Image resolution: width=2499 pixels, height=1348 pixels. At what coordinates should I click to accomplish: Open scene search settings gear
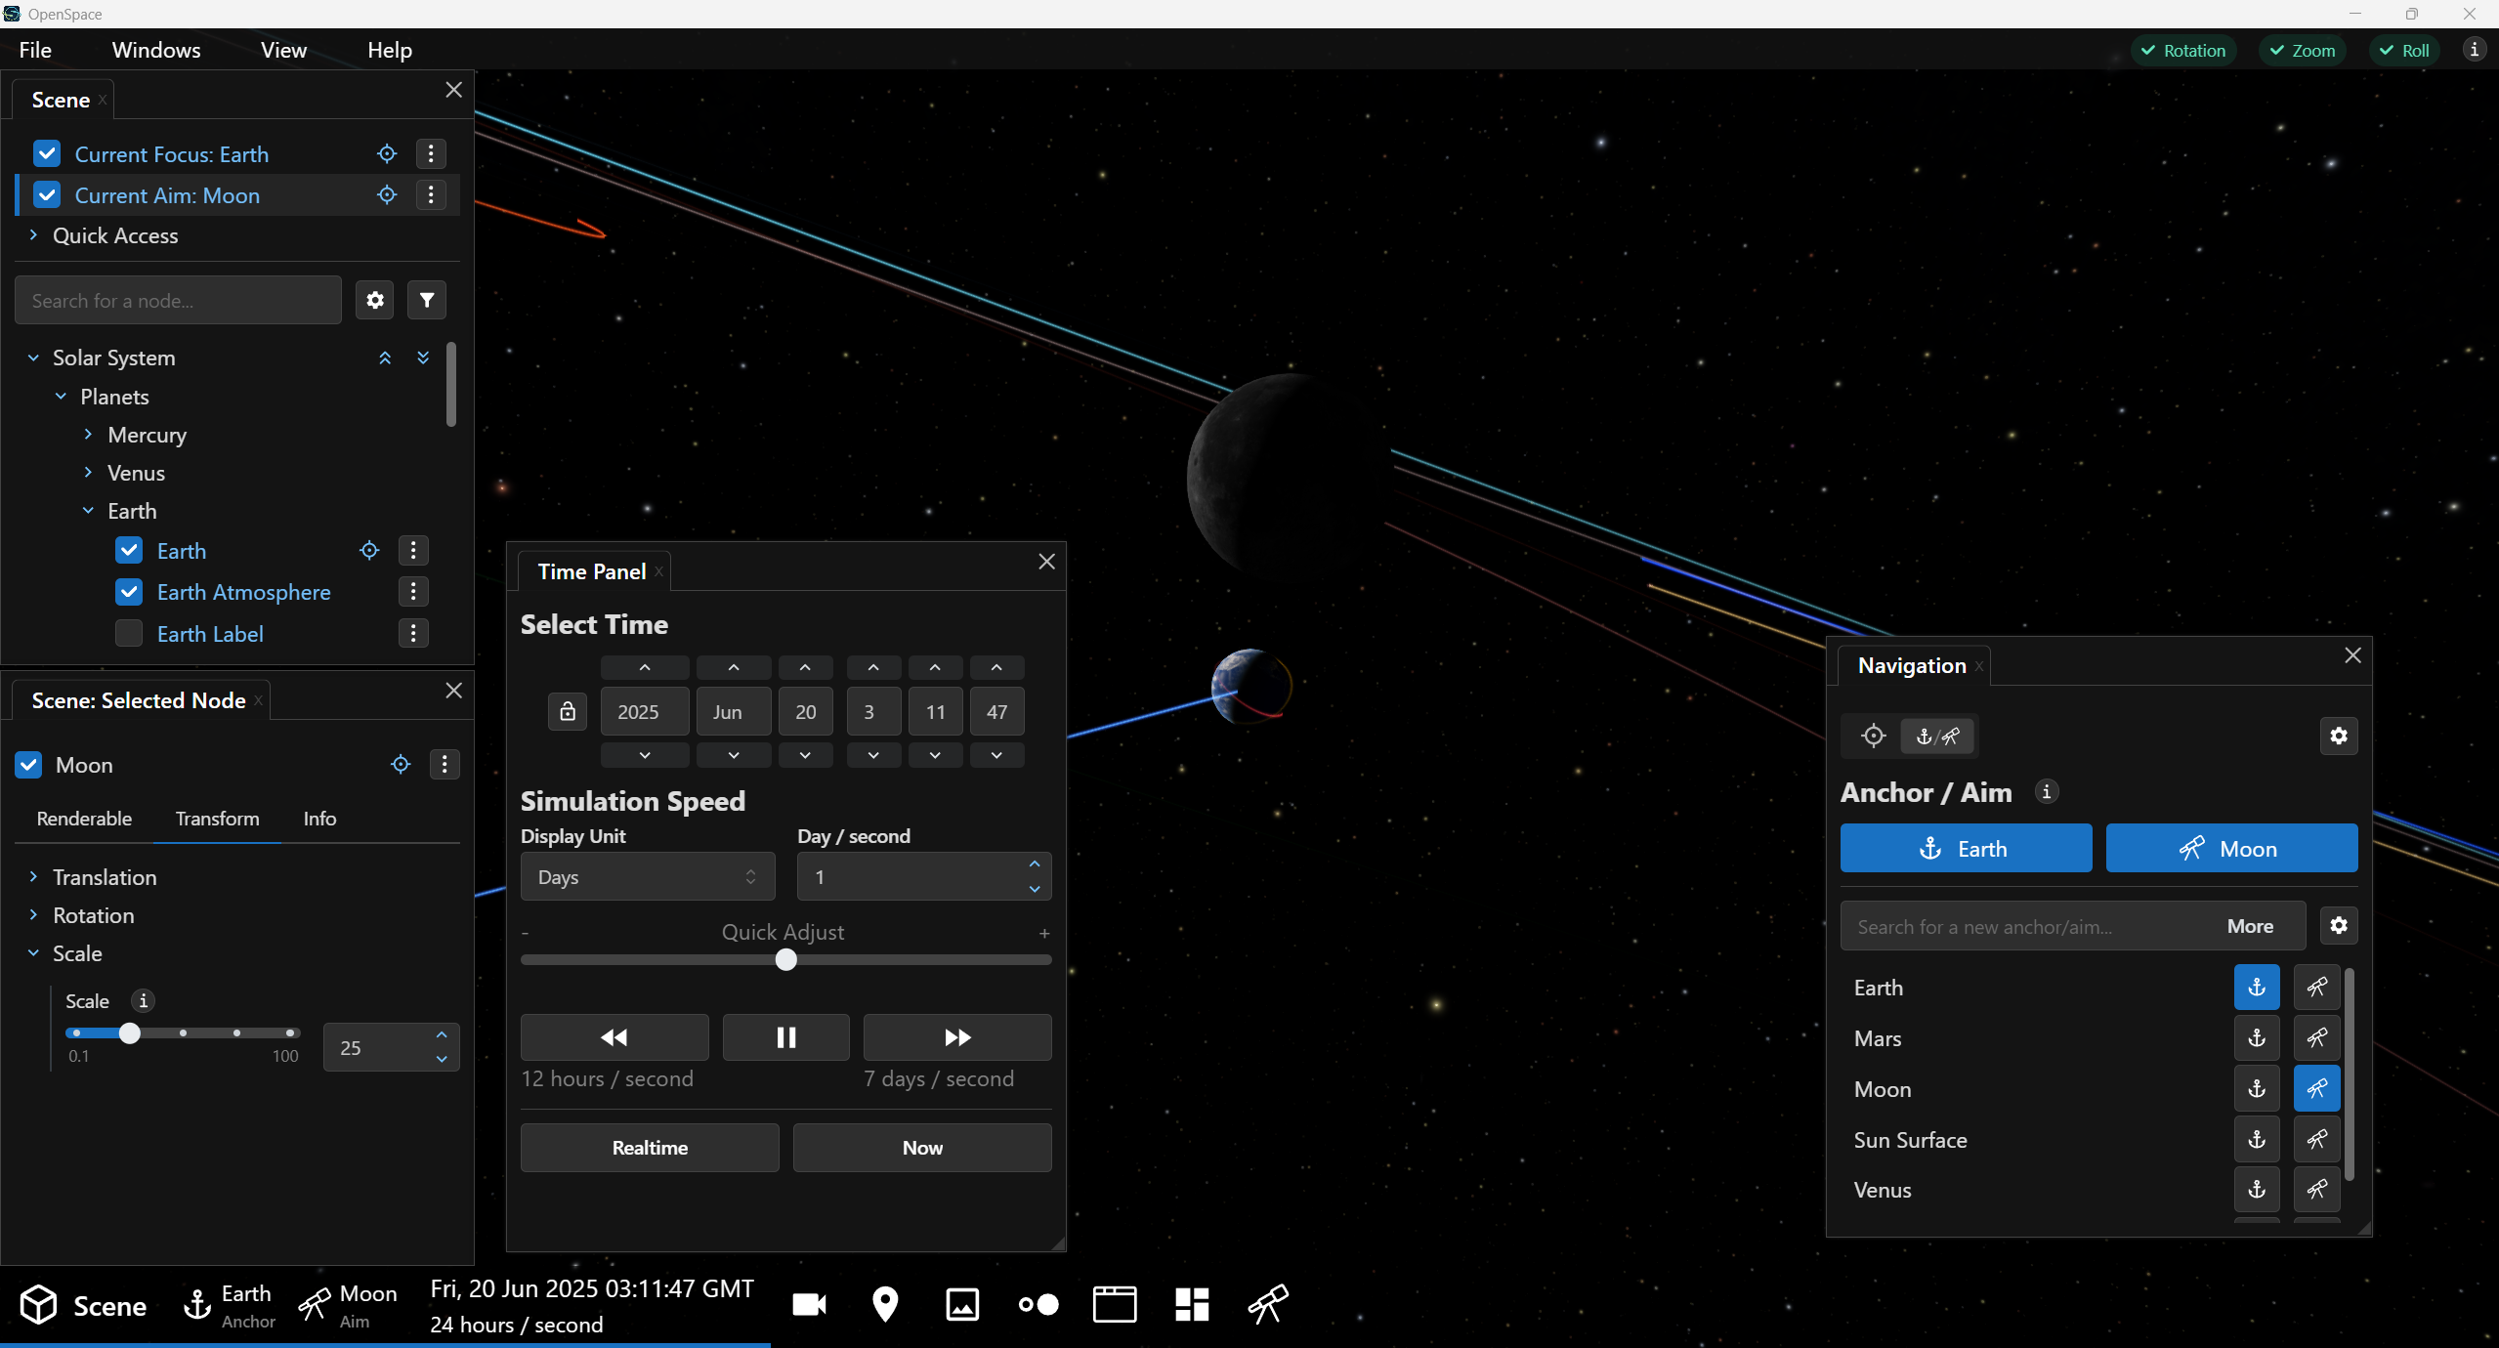pos(375,300)
